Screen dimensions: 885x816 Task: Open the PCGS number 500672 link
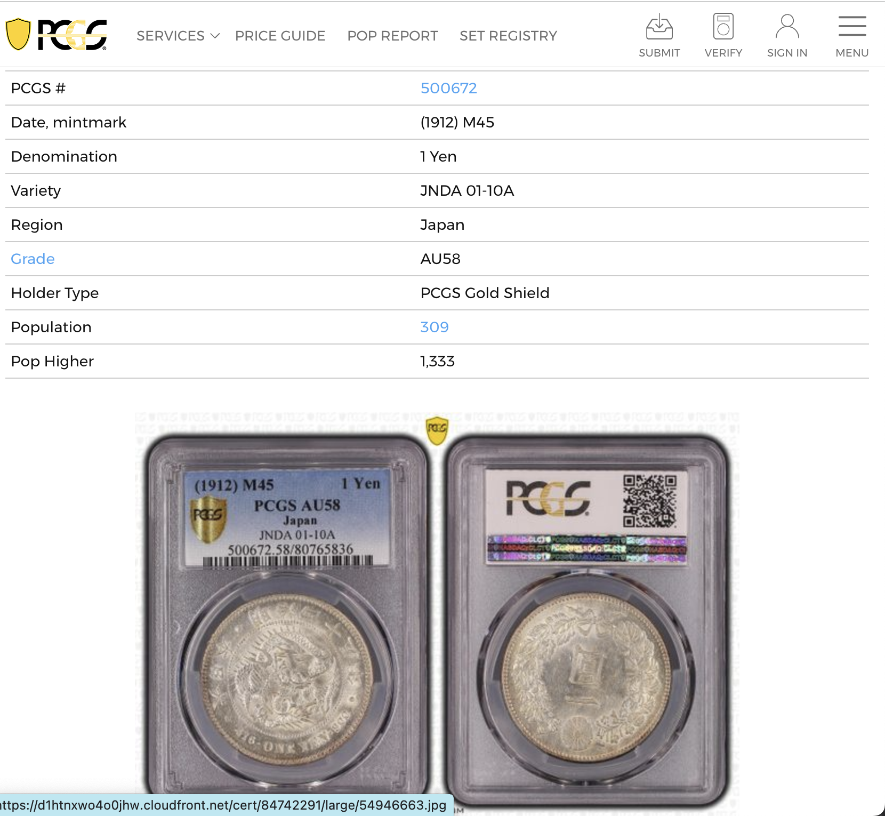(x=448, y=88)
